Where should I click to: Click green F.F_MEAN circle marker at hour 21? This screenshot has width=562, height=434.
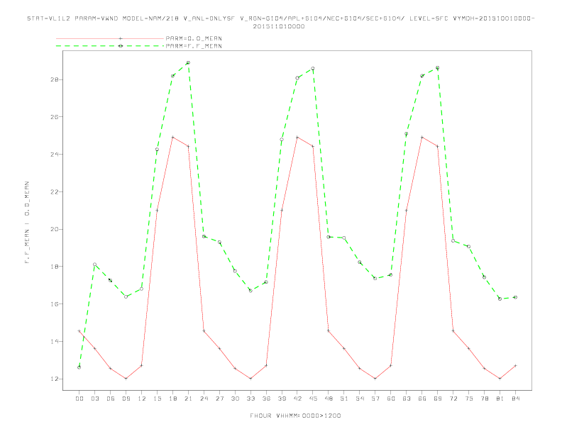(x=188, y=62)
